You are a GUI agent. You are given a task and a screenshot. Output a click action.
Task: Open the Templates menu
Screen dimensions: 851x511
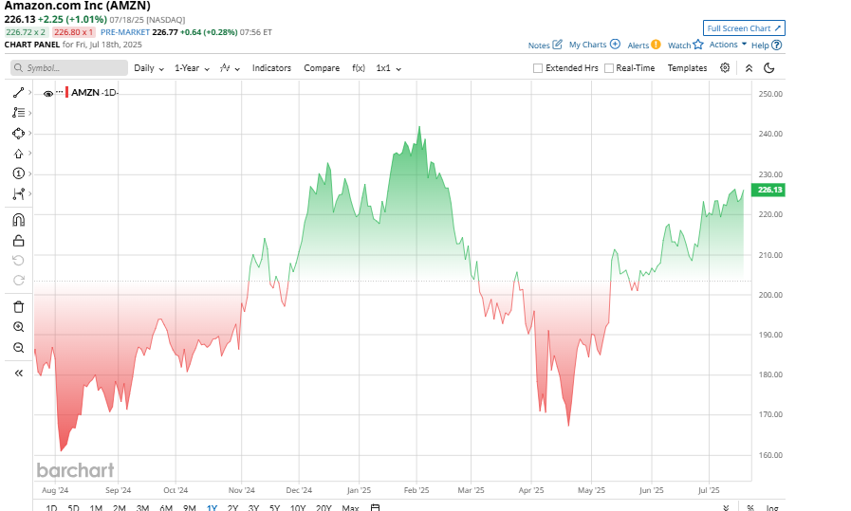(x=687, y=68)
